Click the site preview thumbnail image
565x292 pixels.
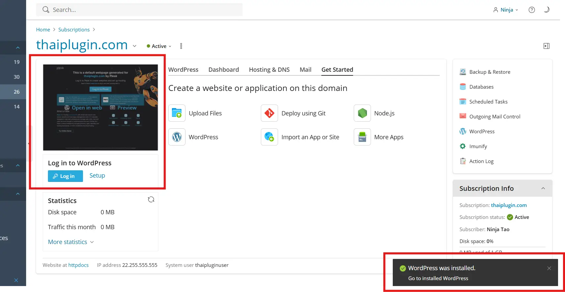[x=101, y=107]
